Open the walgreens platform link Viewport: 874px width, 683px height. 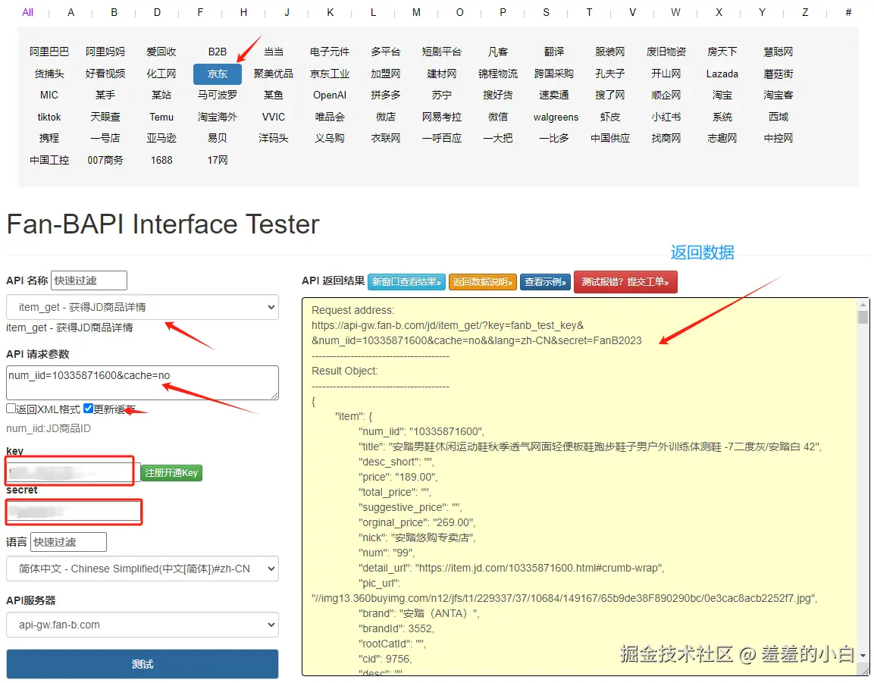[556, 117]
